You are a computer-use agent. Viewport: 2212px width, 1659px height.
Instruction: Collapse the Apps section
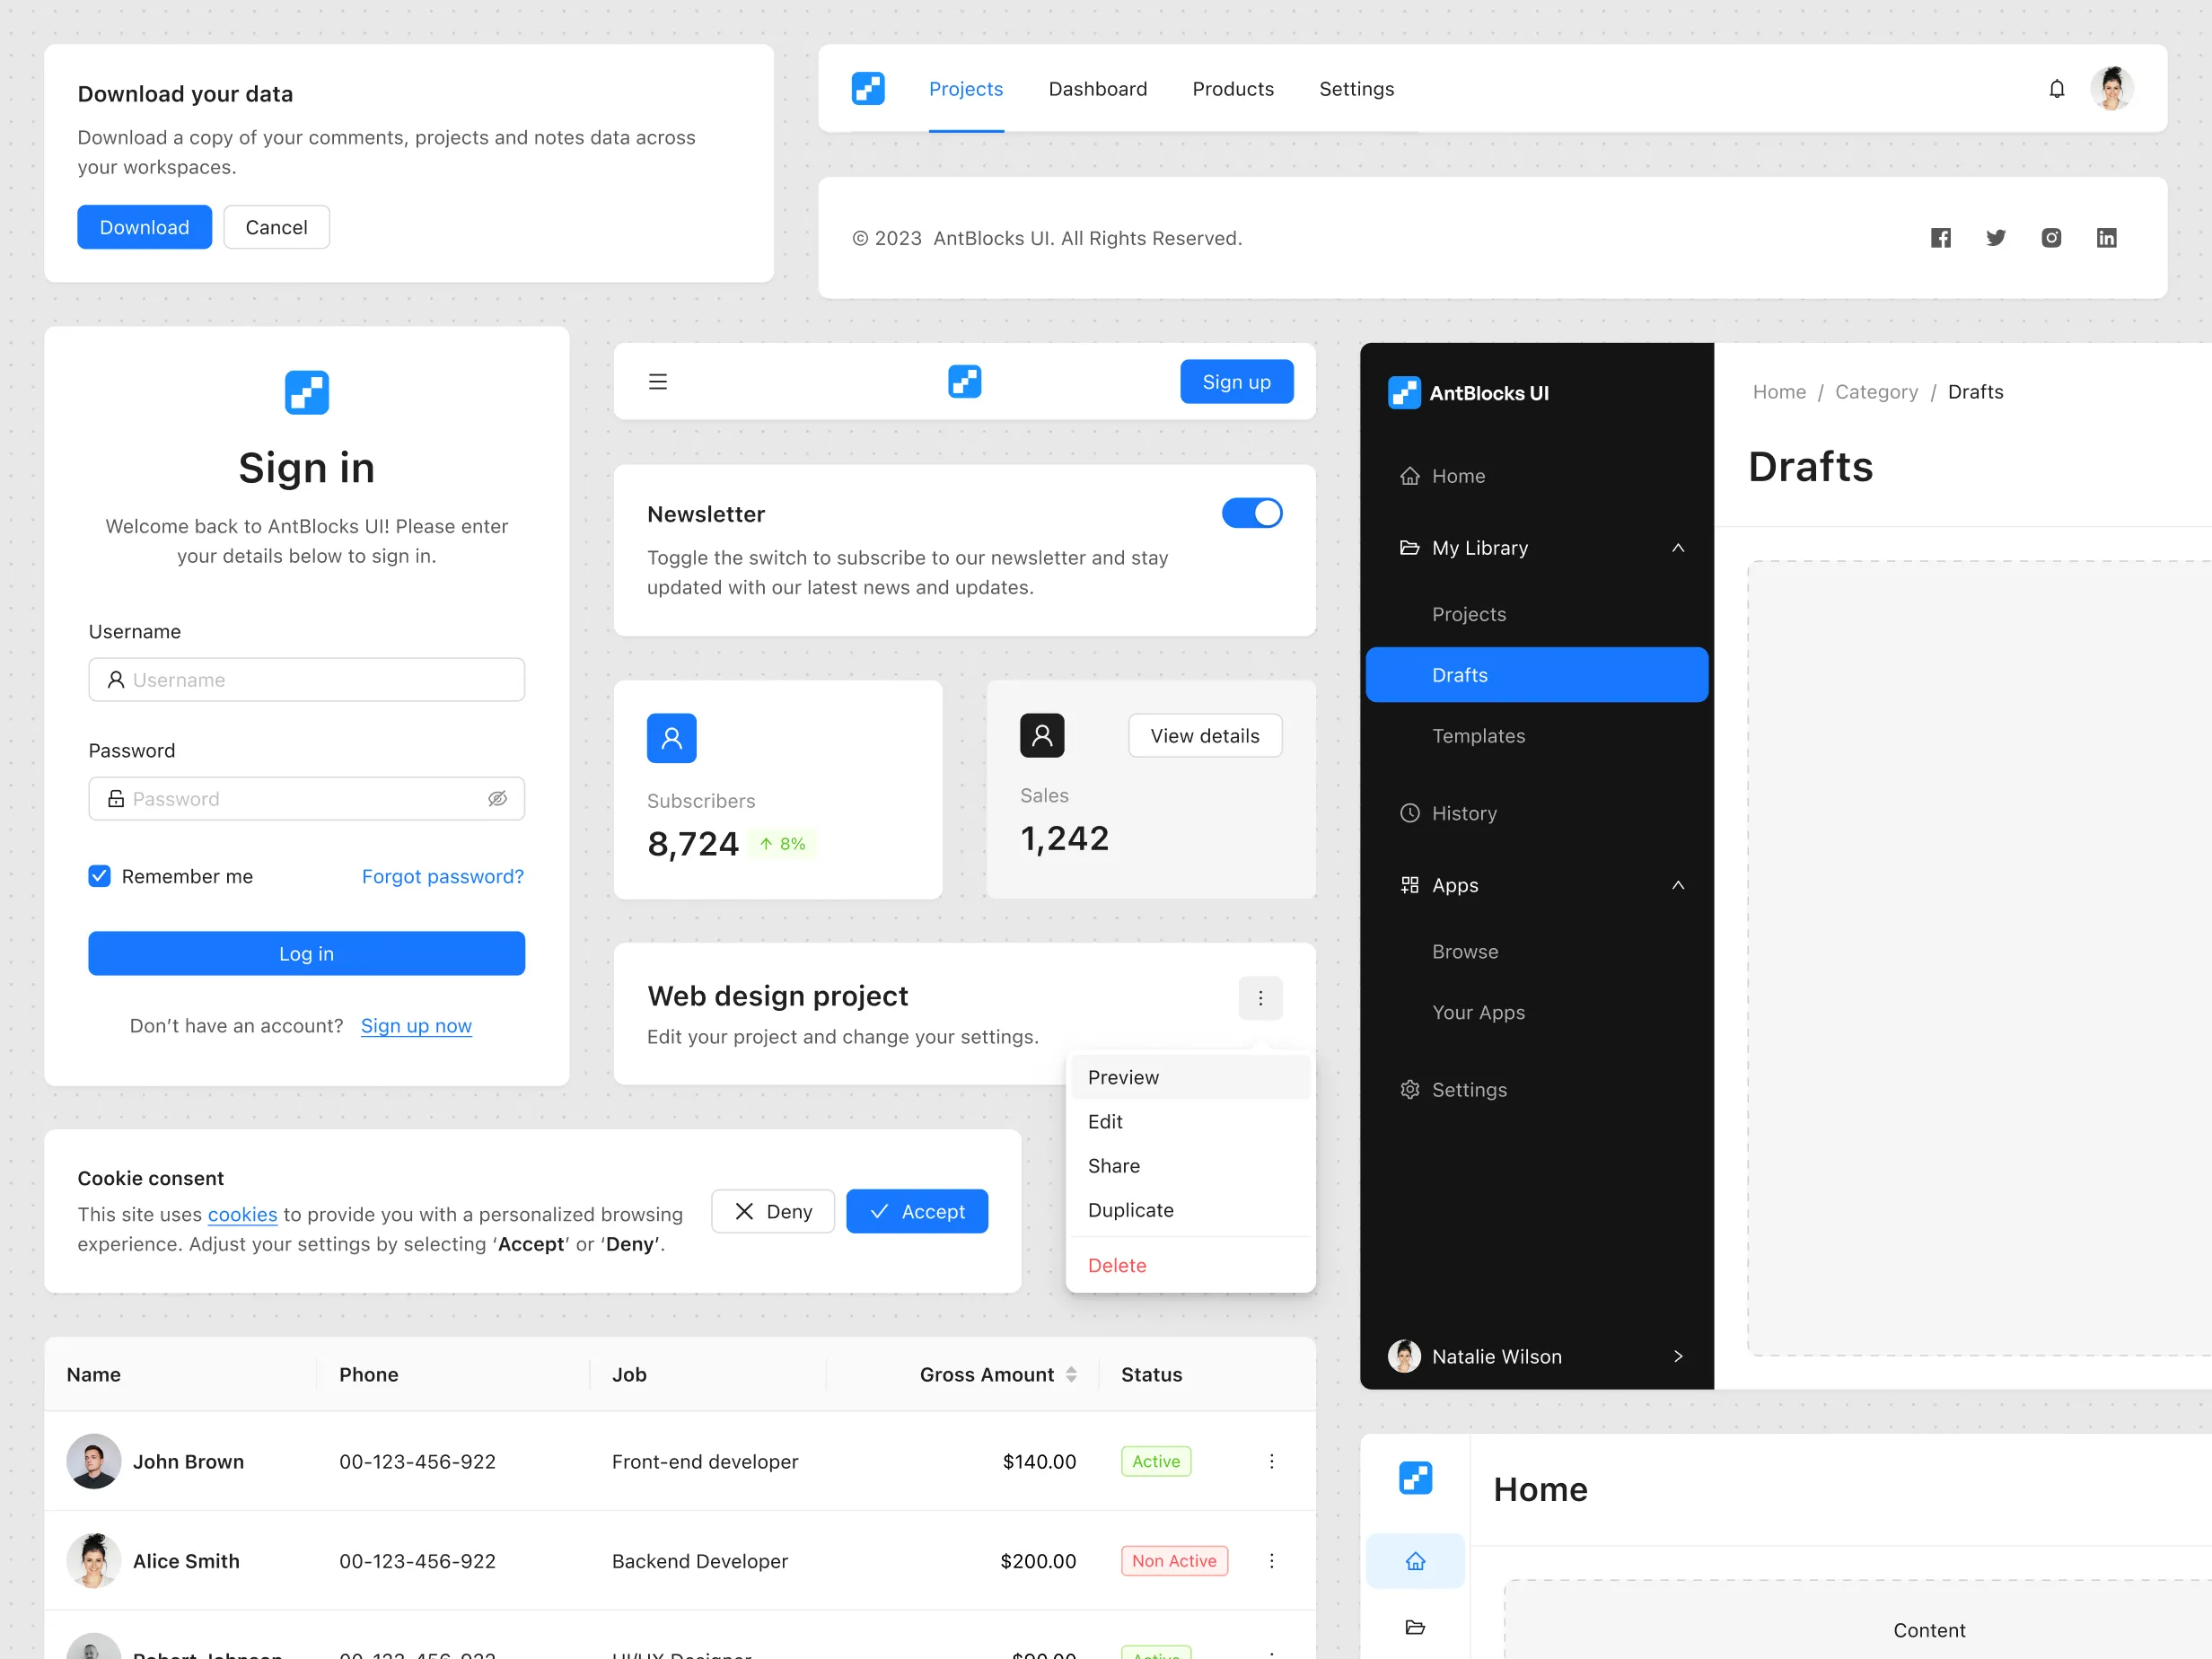coord(1678,884)
